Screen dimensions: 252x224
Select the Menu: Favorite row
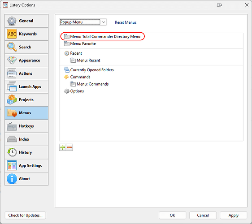(x=151, y=43)
